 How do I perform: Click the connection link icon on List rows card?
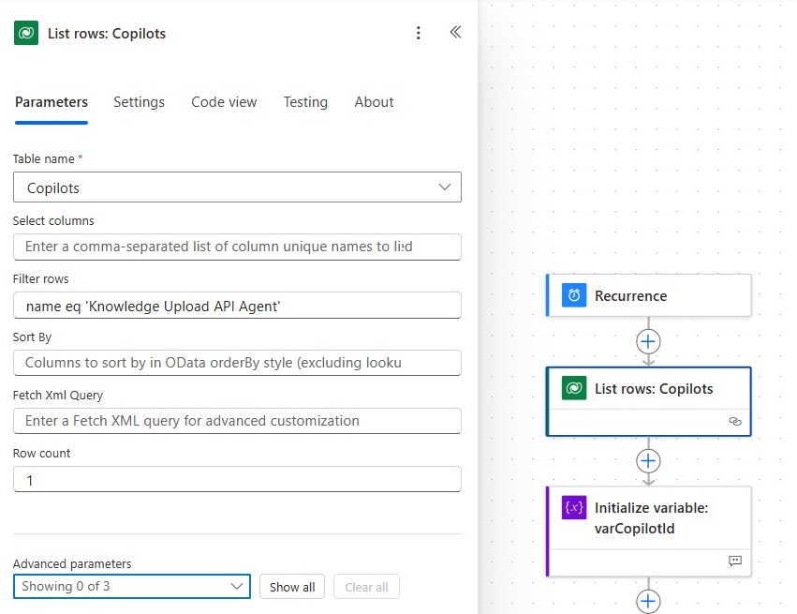(x=735, y=421)
